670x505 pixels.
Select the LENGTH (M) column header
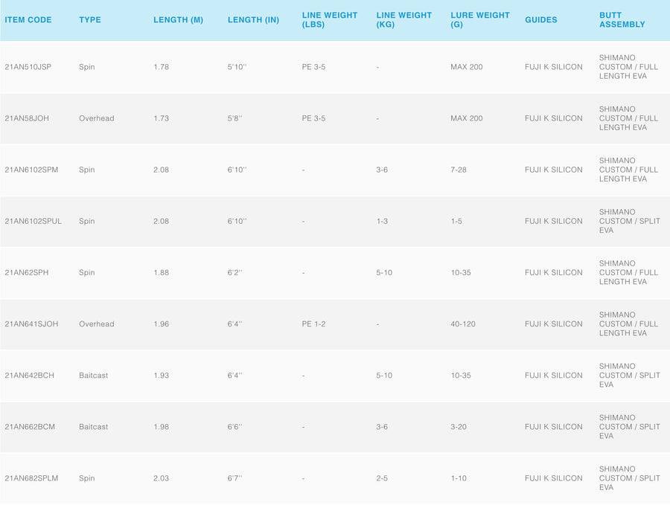pos(178,20)
